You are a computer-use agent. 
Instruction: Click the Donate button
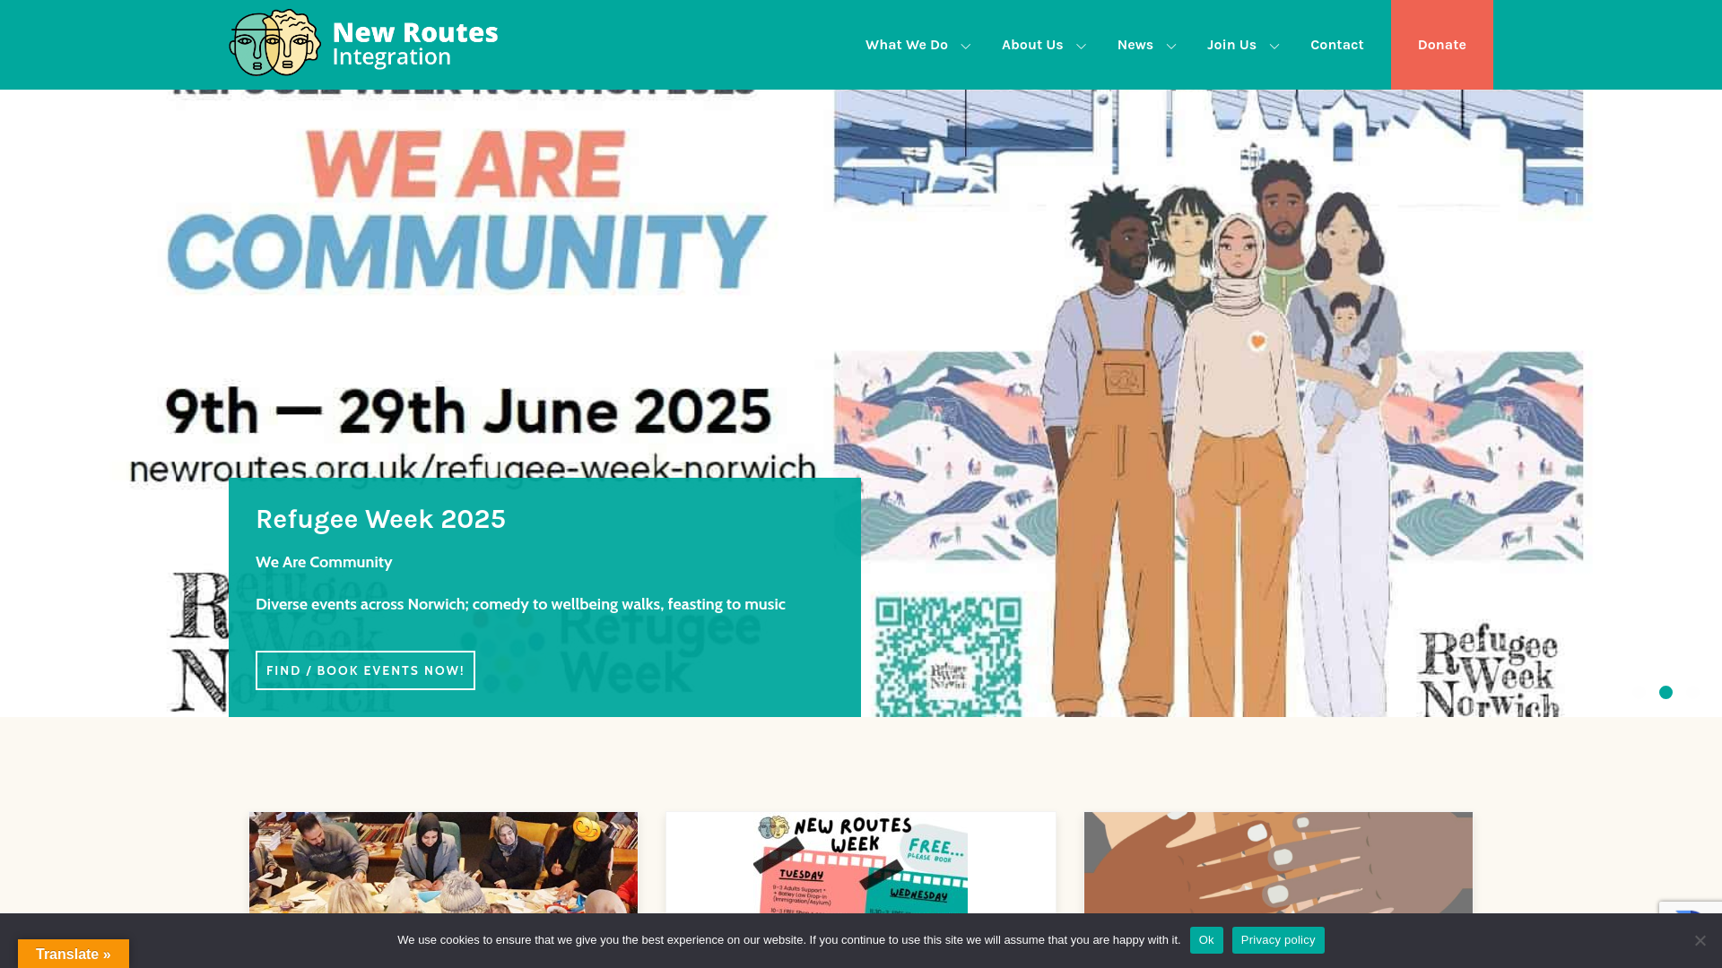[x=1442, y=45]
